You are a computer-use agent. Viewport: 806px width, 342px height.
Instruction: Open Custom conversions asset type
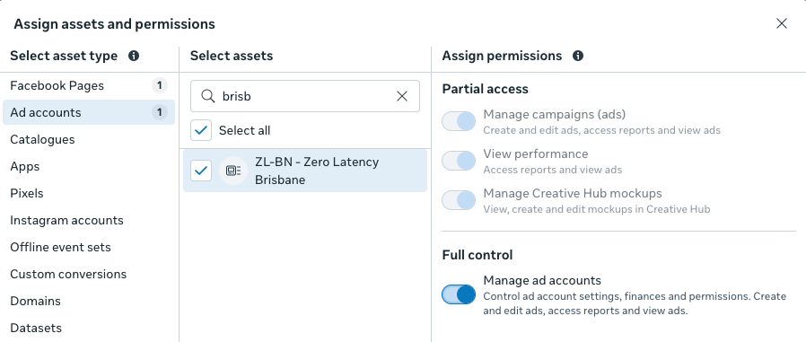point(89,274)
